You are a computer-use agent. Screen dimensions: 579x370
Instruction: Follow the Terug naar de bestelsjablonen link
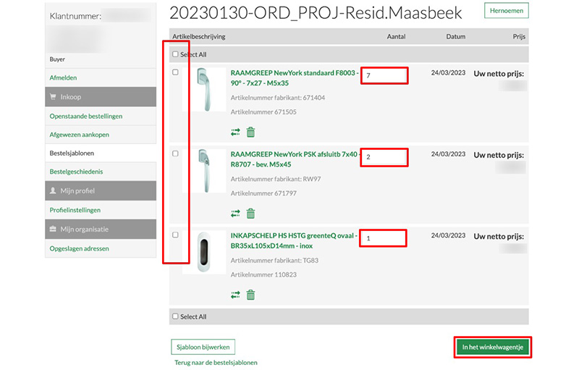point(216,363)
